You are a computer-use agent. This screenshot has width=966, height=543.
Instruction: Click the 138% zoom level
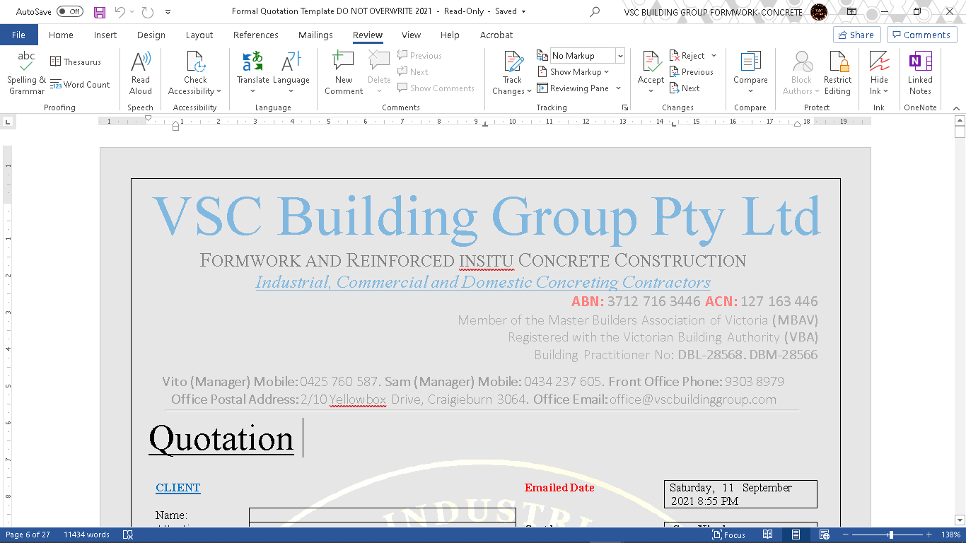pyautogui.click(x=950, y=535)
